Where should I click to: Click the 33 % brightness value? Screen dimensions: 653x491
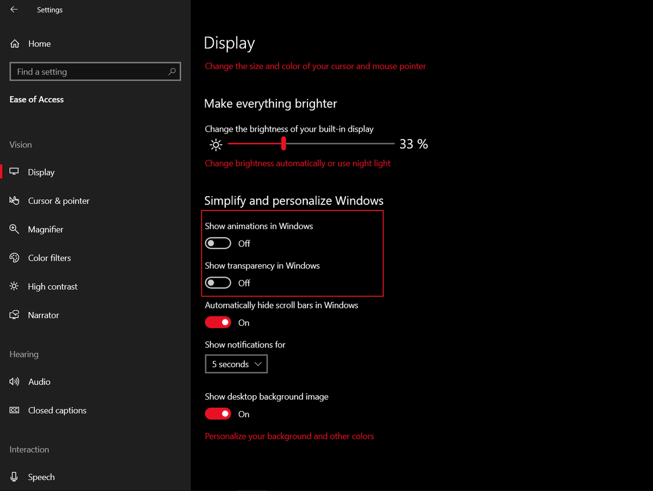point(414,144)
